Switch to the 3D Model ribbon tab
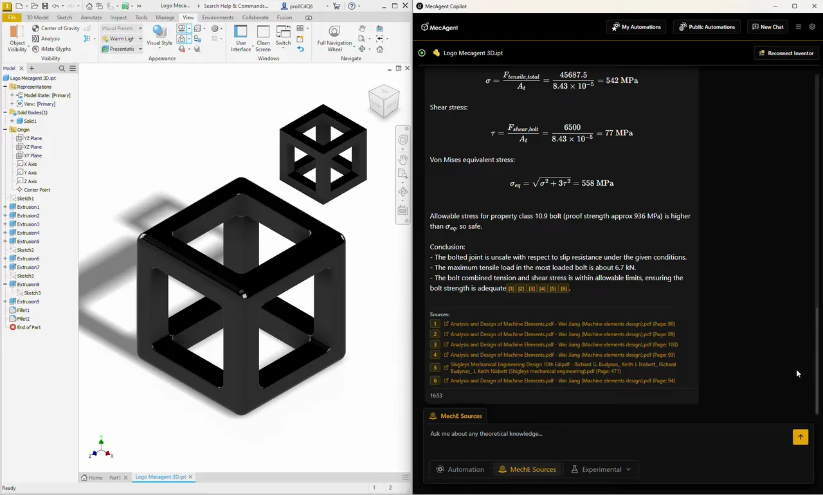The image size is (823, 495). pyautogui.click(x=37, y=17)
